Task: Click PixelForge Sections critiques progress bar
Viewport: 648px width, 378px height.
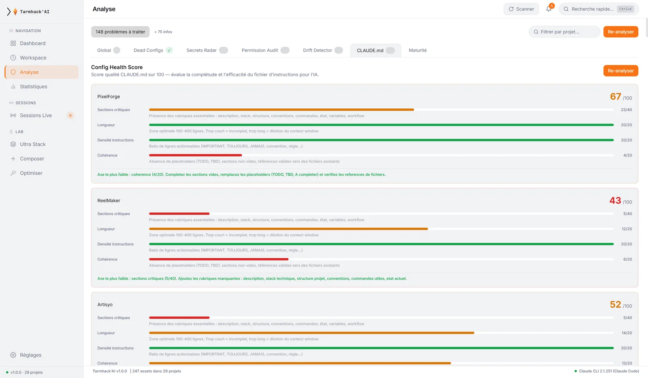Action: click(381, 110)
